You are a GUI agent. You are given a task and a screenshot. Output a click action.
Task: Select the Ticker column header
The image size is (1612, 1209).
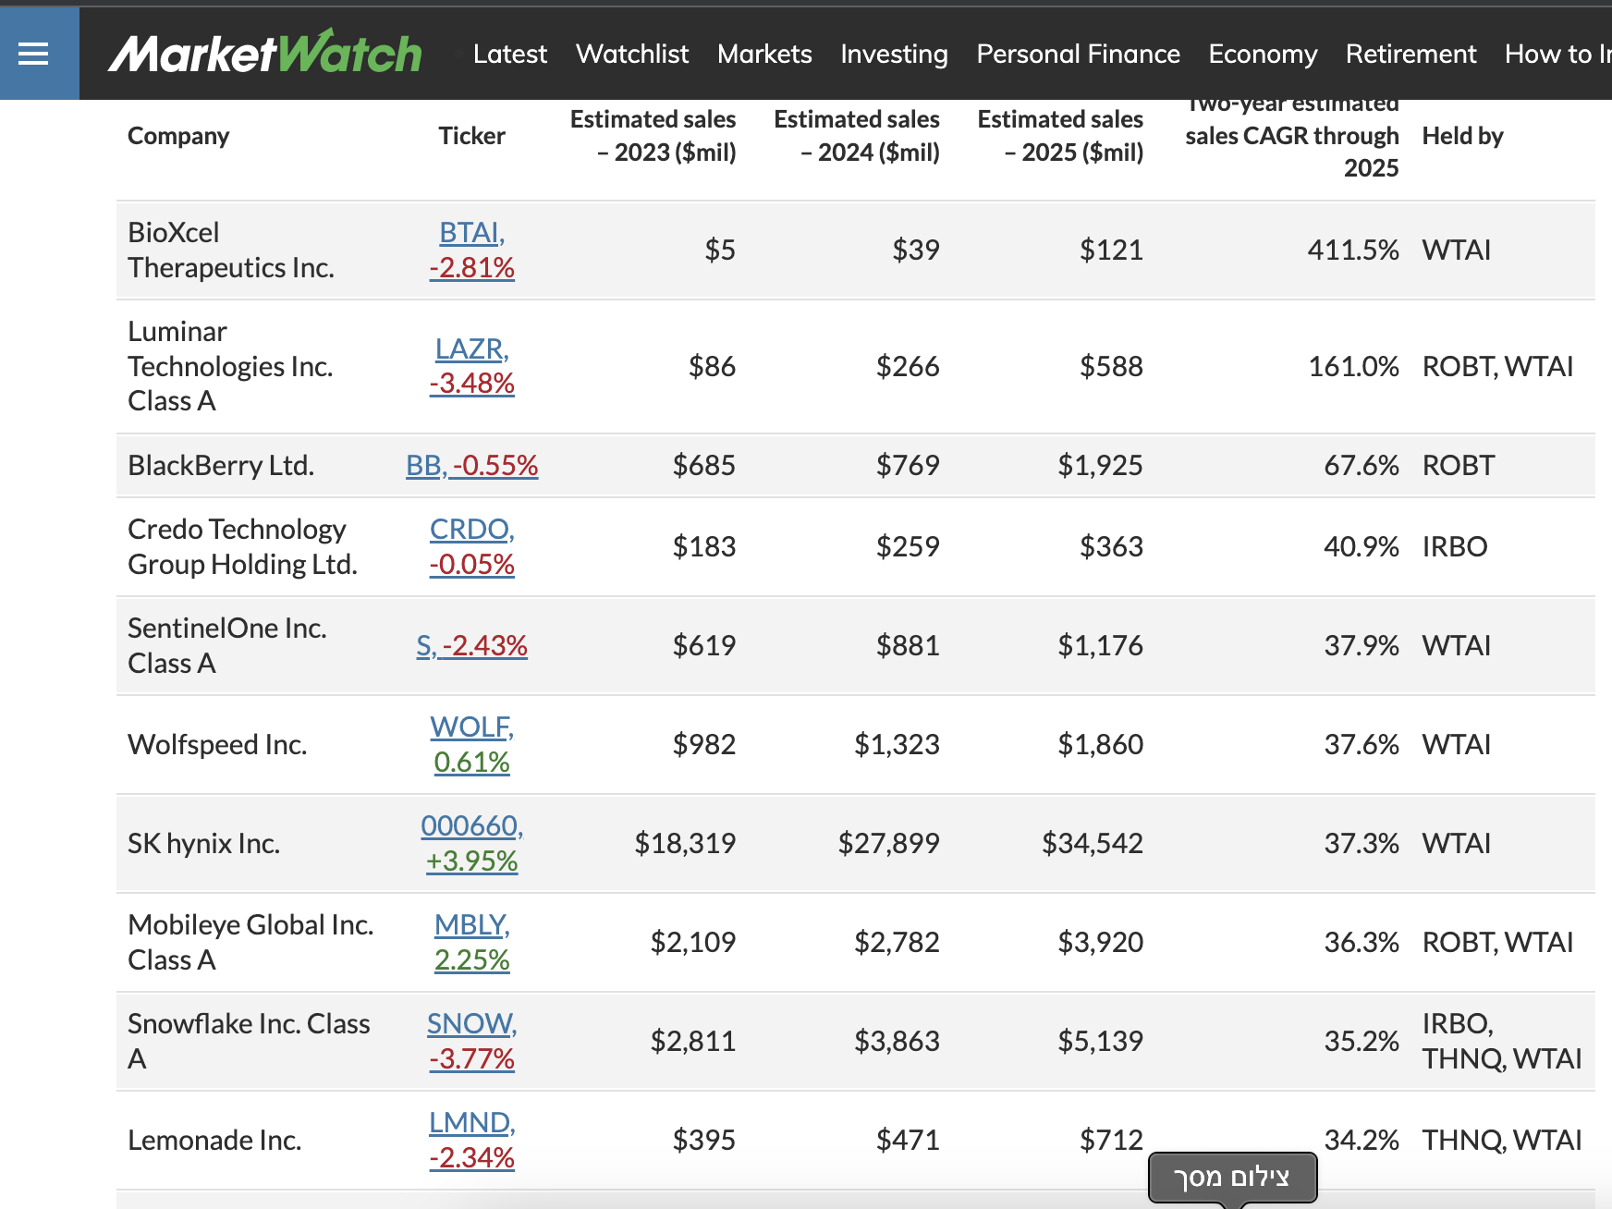tap(471, 136)
